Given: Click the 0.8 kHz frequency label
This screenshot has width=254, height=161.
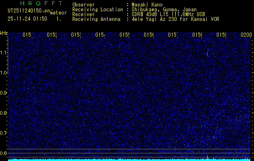Looking at the screenshot, I should click(3, 113).
